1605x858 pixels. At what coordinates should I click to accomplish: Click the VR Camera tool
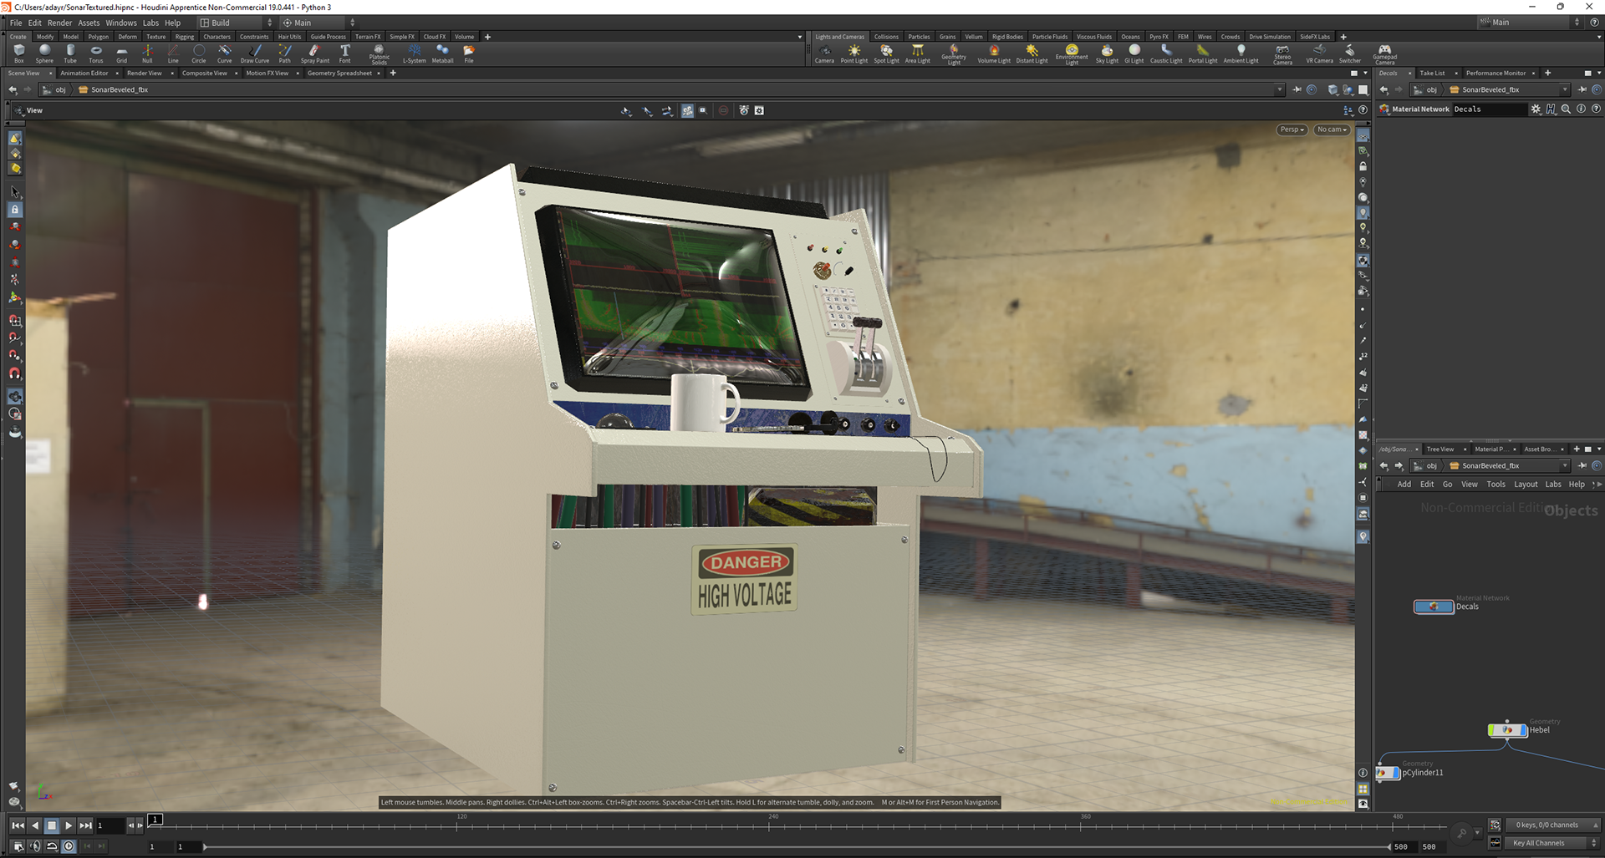pyautogui.click(x=1319, y=53)
